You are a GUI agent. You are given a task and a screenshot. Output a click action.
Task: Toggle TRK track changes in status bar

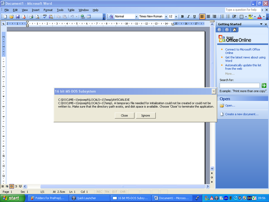107,192
